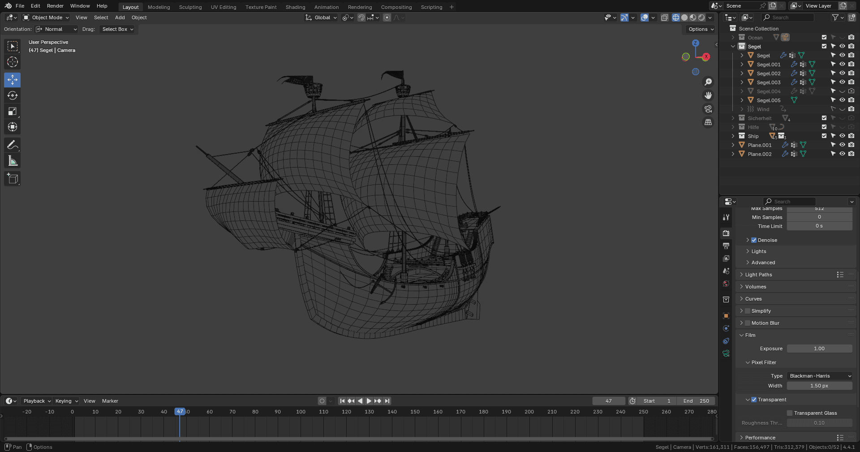Open the Output properties tab icon
This screenshot has width=860, height=452.
coord(726,246)
